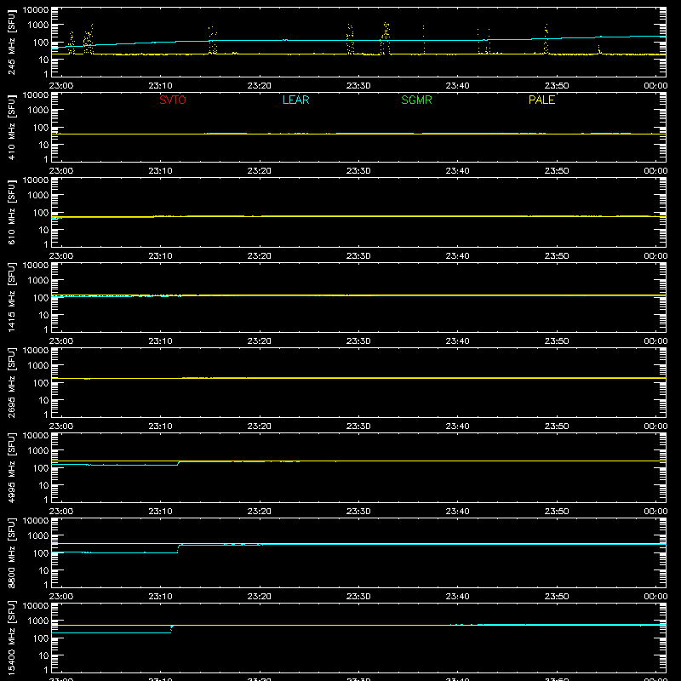Viewport: 681px width, 681px height.
Task: Click the cyan LEAR station legend label
Action: tap(295, 100)
